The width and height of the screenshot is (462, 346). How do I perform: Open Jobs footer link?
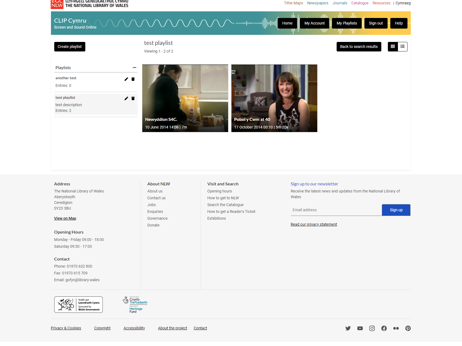(x=152, y=205)
